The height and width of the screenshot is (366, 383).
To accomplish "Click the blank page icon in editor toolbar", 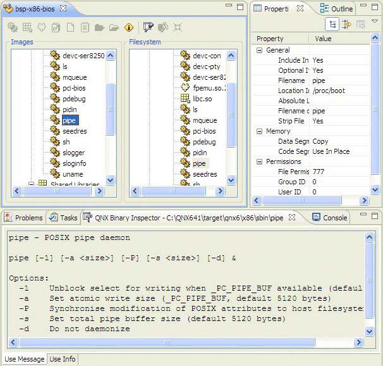I will (x=70, y=27).
